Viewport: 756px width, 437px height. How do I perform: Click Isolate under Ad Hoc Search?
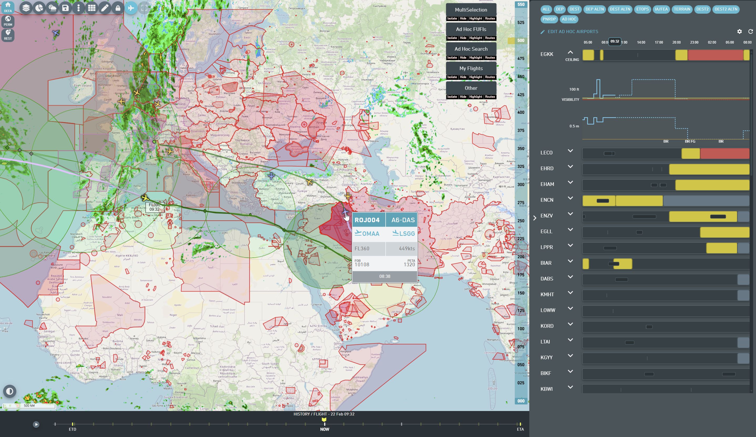click(x=452, y=58)
